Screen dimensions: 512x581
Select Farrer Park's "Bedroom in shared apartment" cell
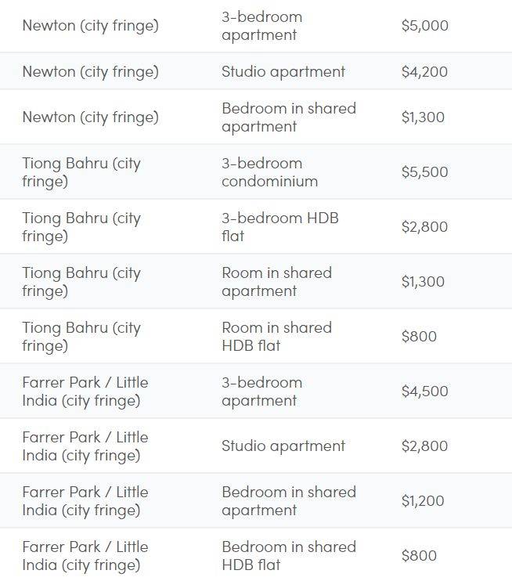click(x=288, y=501)
